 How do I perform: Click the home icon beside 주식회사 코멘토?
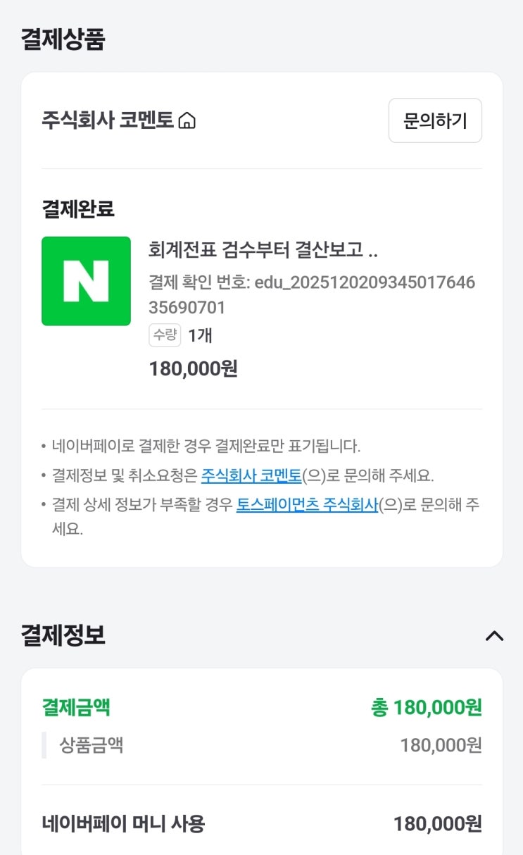pos(187,121)
